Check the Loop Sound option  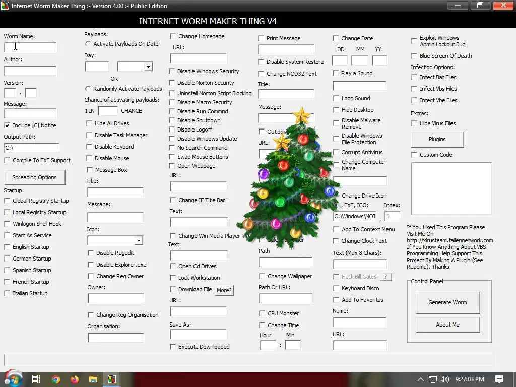(x=336, y=98)
